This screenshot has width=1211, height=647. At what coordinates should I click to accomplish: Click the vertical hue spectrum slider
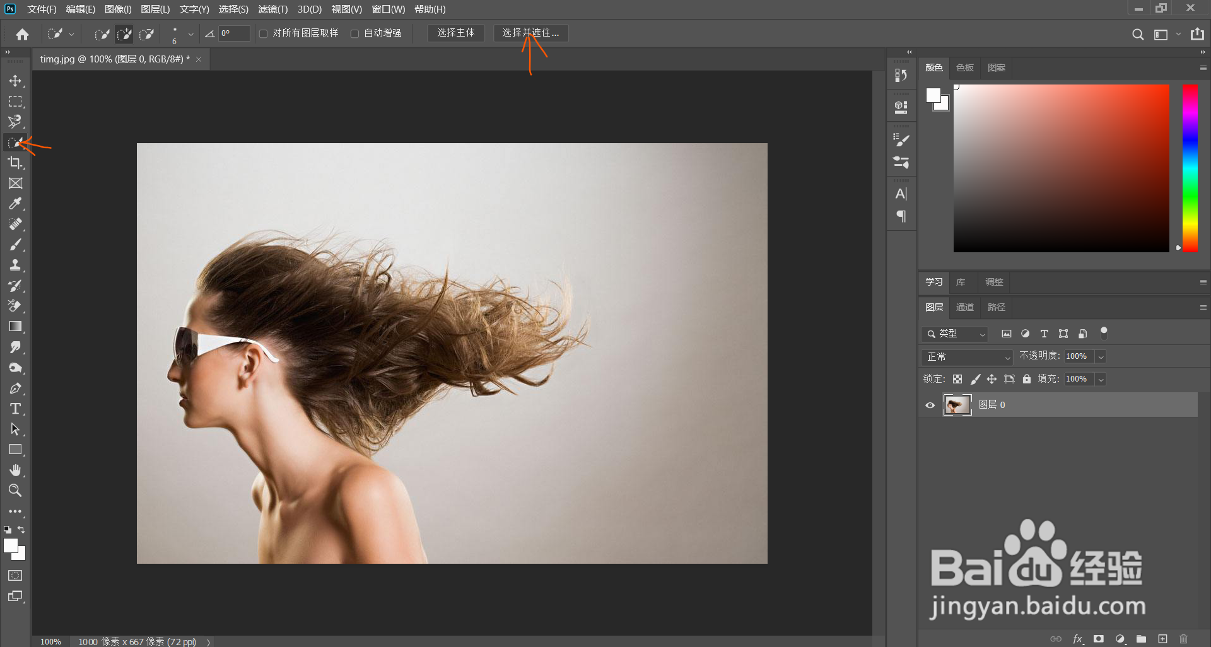pyautogui.click(x=1190, y=168)
